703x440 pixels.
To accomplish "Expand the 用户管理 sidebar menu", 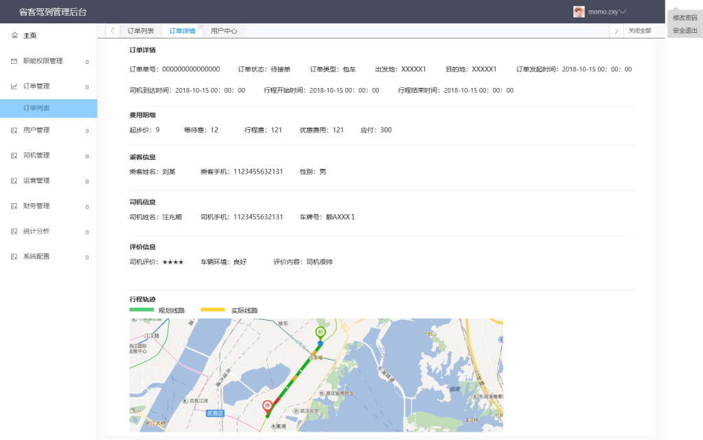I will [48, 130].
